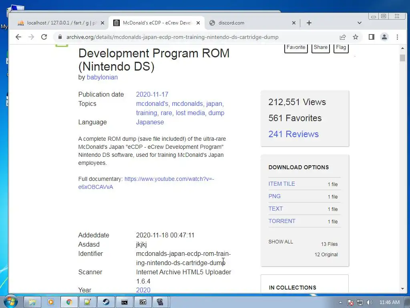Image resolution: width=410 pixels, height=308 pixels.
Task: Bookmark this page with the star icon
Action: point(356,37)
